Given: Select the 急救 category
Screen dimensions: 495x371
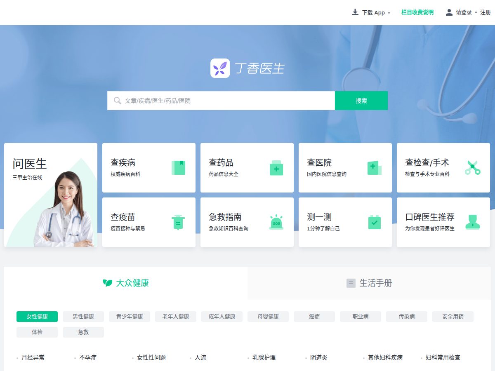Looking at the screenshot, I should [83, 332].
